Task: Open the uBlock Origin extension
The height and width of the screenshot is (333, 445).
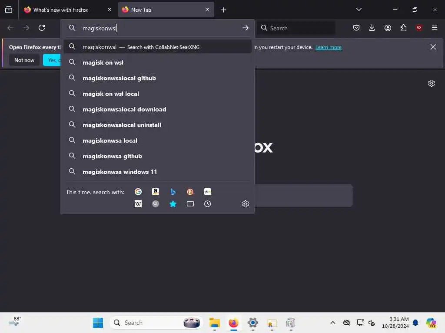Action: tap(418, 28)
